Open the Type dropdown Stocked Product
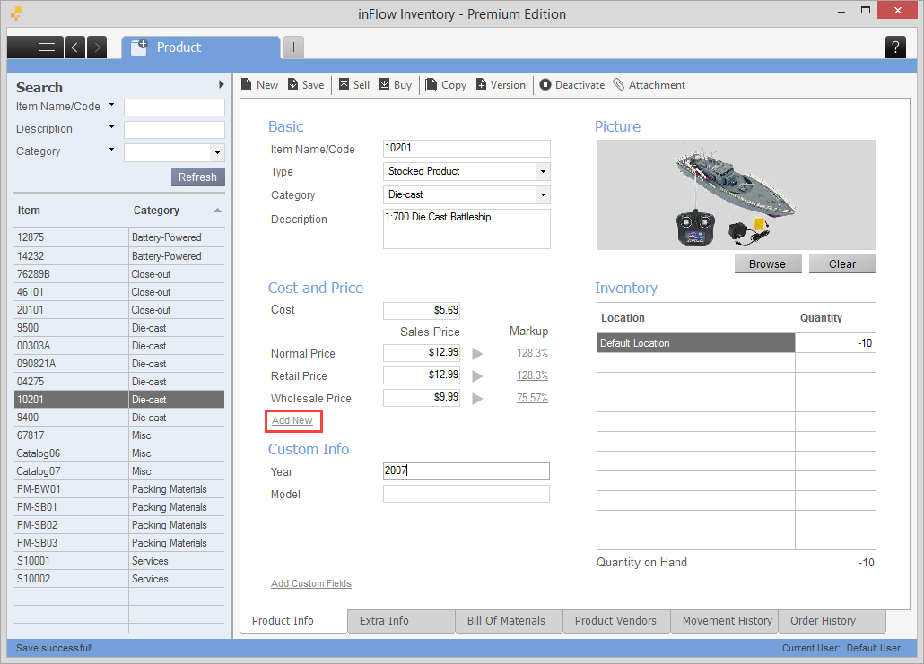Image resolution: width=924 pixels, height=664 pixels. [x=543, y=172]
